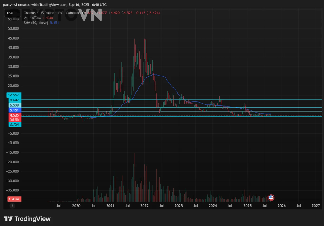Click the 3.754 support line price label

[x=14, y=124]
